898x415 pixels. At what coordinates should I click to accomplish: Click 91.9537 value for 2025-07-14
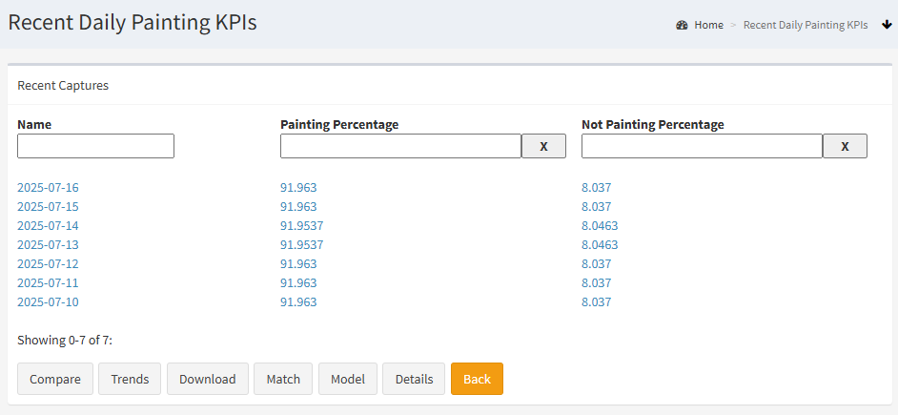[302, 226]
